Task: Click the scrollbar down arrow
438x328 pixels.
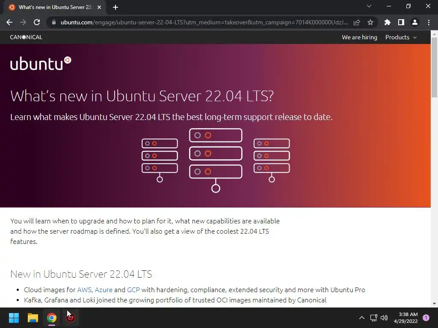Action: (x=434, y=304)
